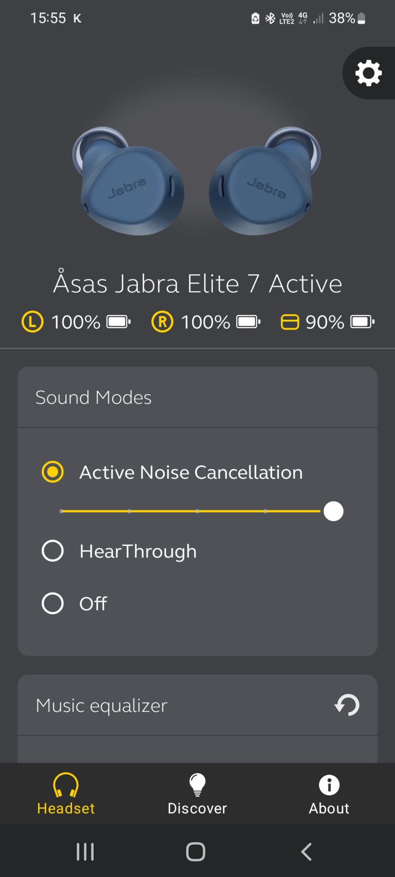Select Active Noise Cancellation mode
The height and width of the screenshot is (877, 395).
point(53,472)
